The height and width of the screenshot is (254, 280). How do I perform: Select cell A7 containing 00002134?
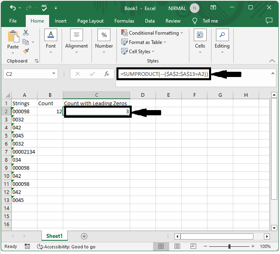(25, 152)
